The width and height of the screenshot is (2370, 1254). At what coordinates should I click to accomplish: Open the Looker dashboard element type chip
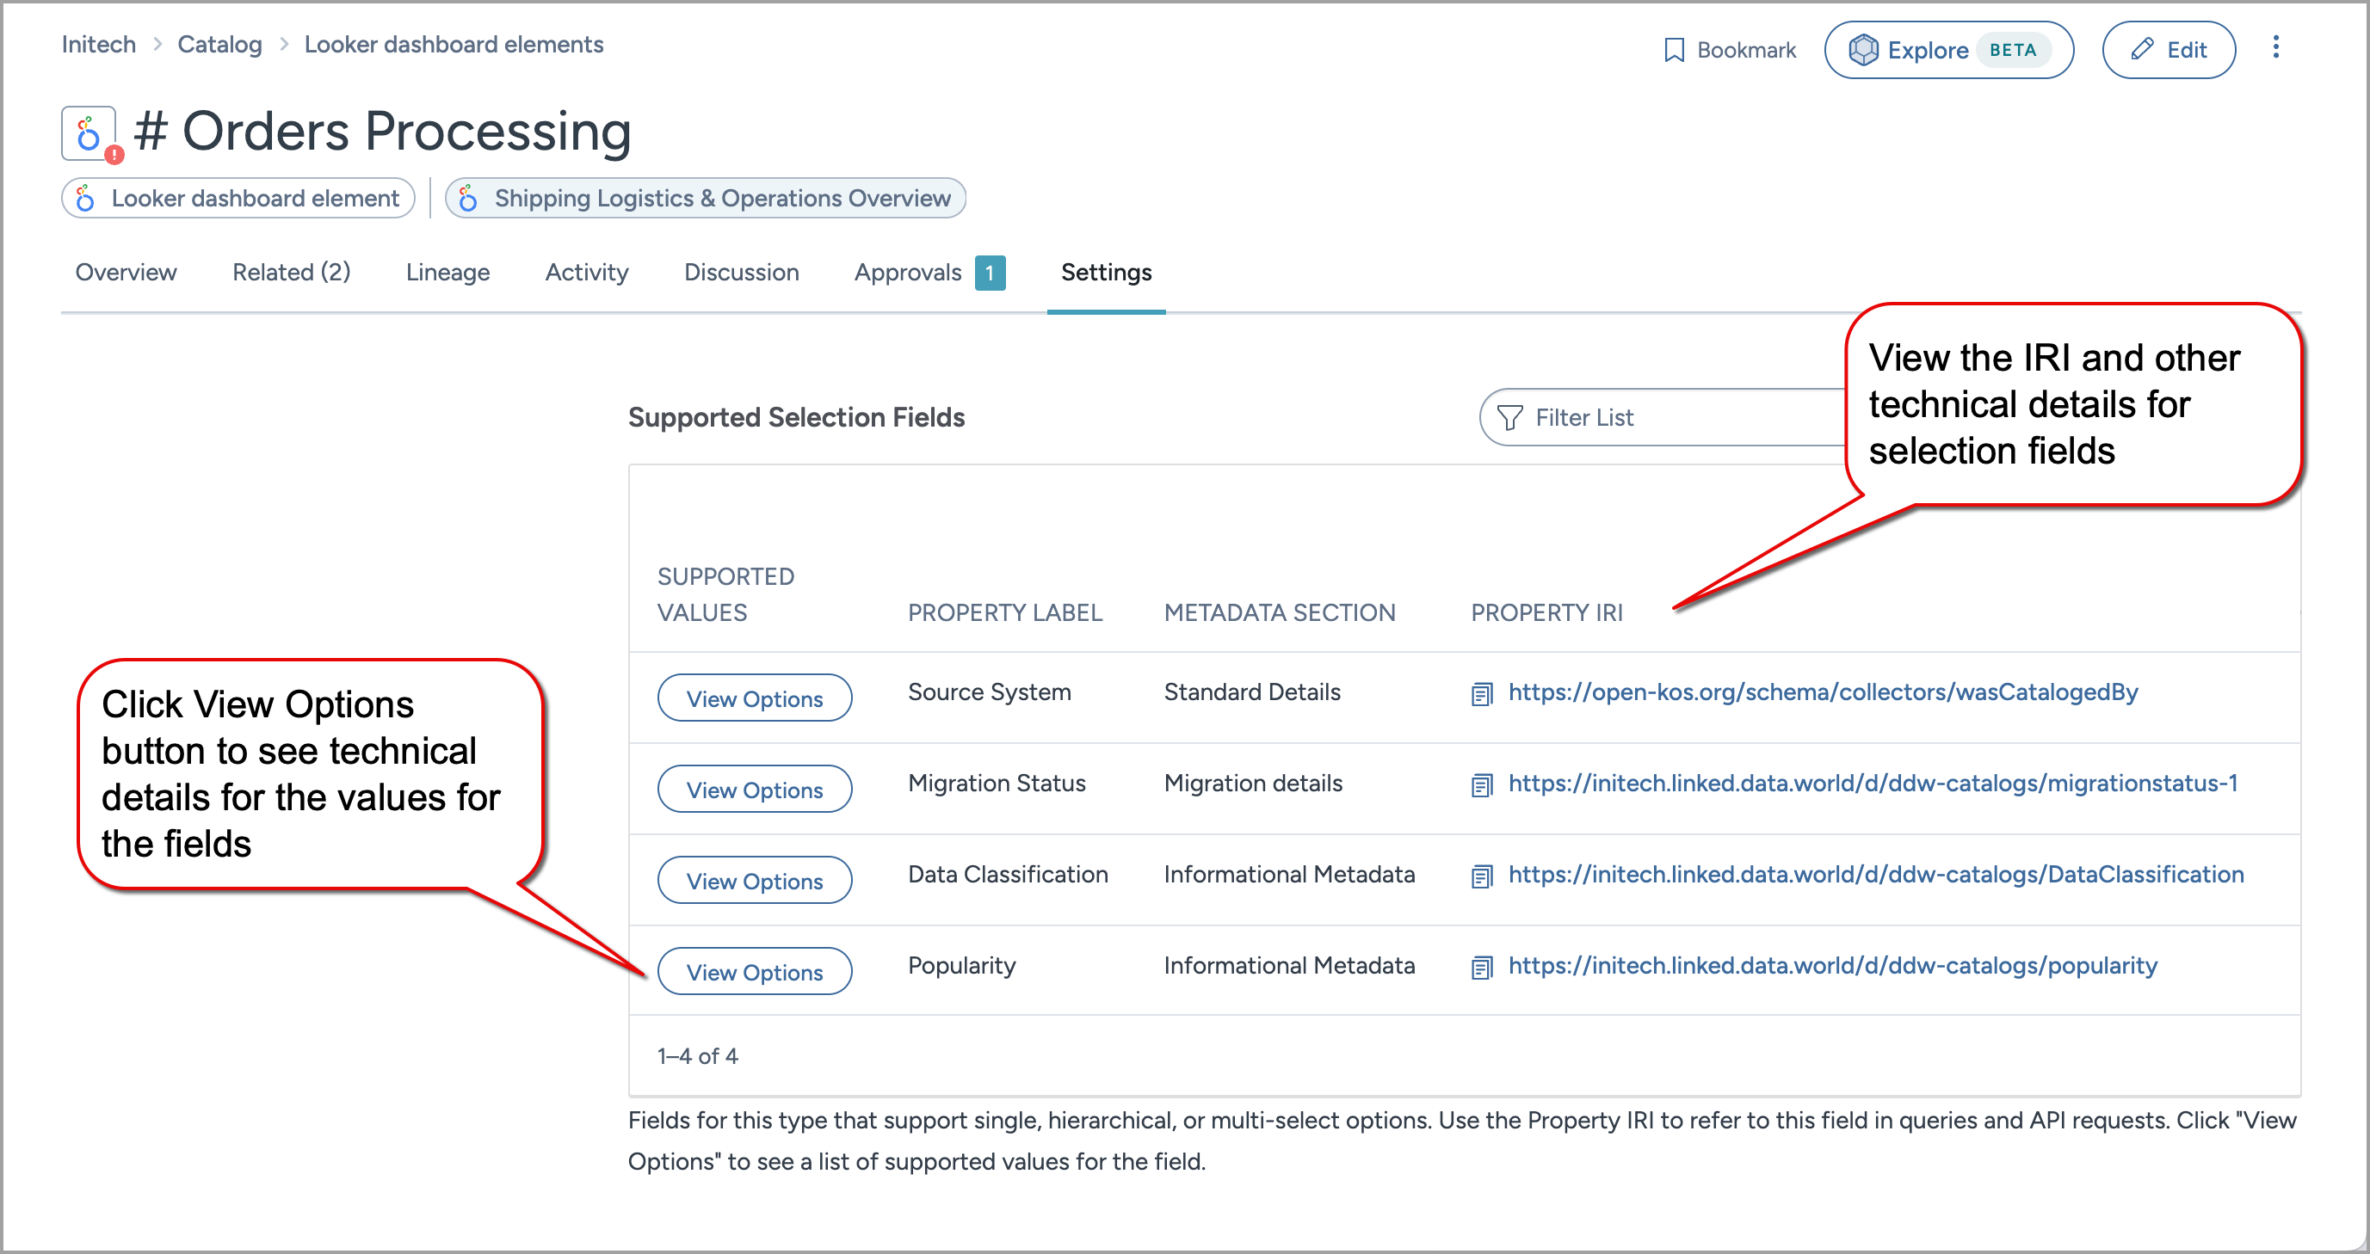(238, 199)
